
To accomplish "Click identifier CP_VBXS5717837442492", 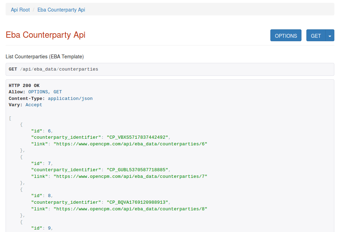I will tap(138, 137).
